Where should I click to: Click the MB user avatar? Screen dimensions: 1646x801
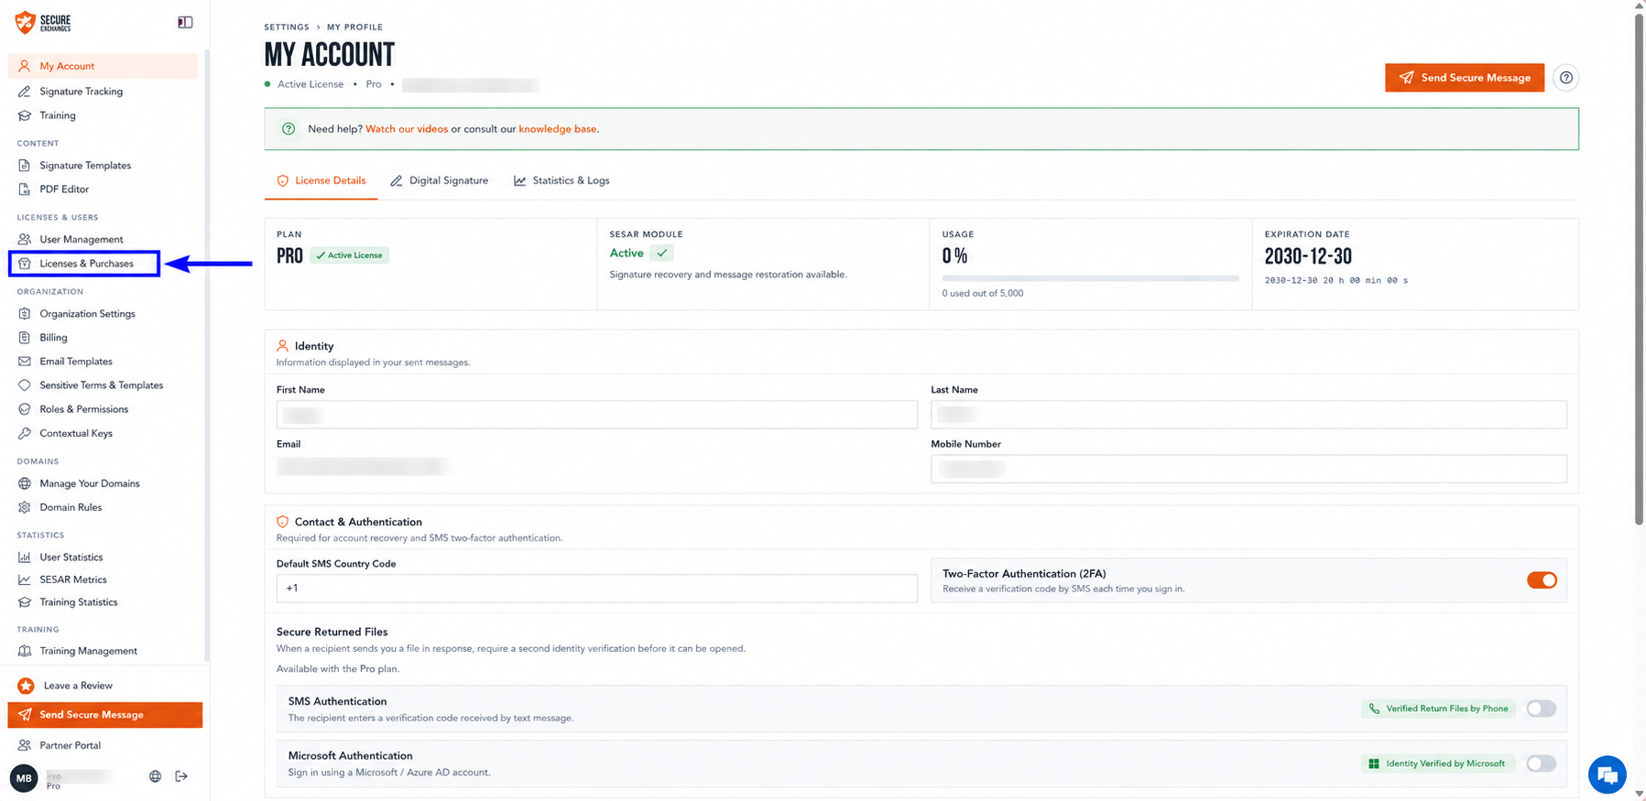pyautogui.click(x=24, y=778)
